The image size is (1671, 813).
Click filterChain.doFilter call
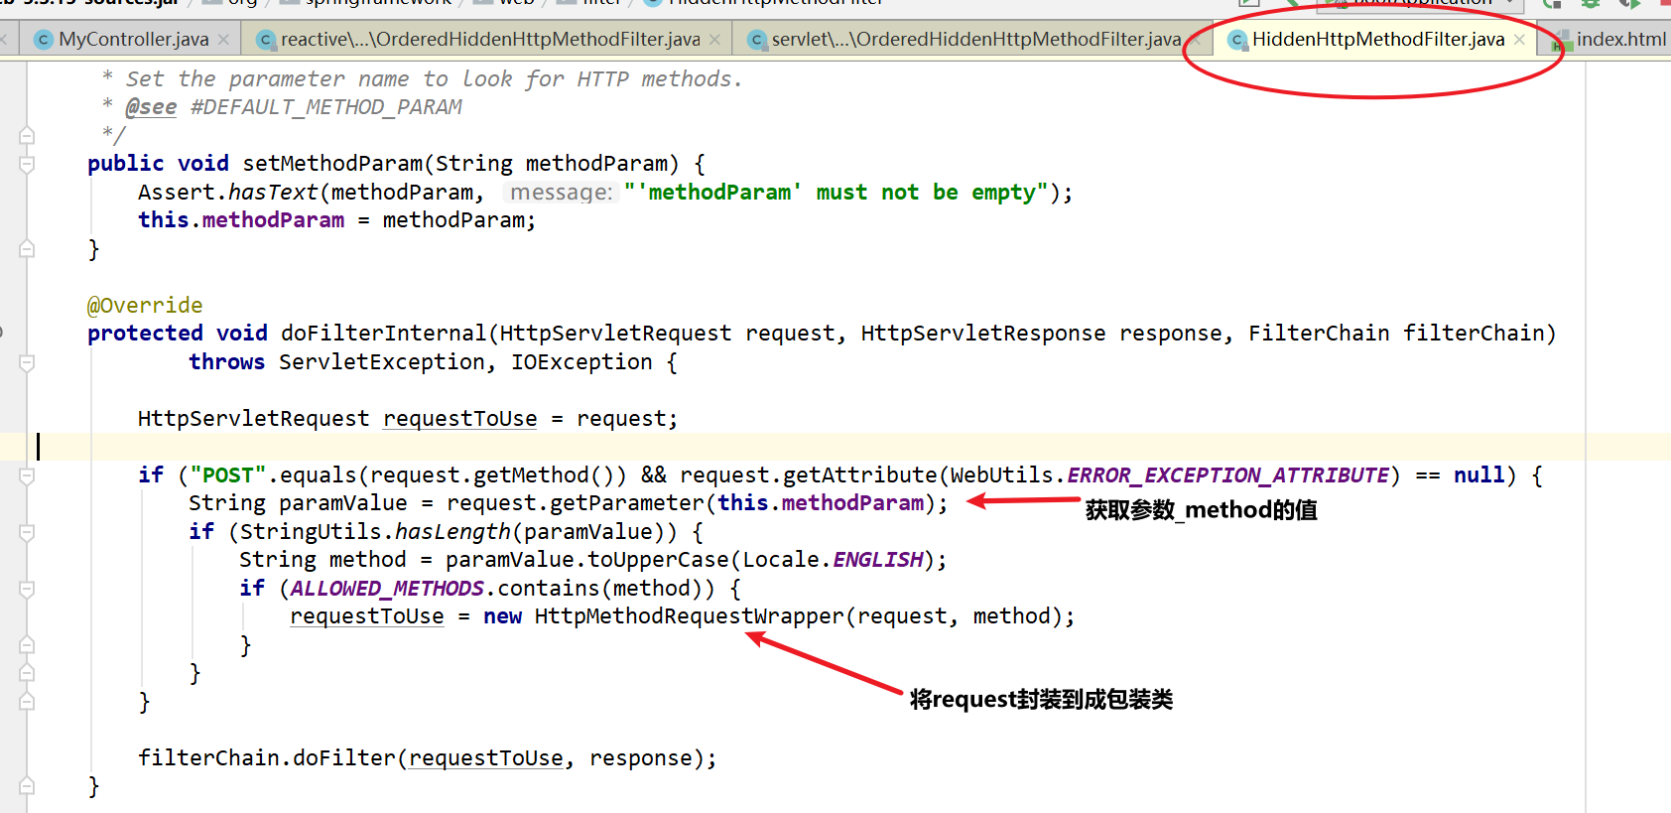tap(267, 758)
